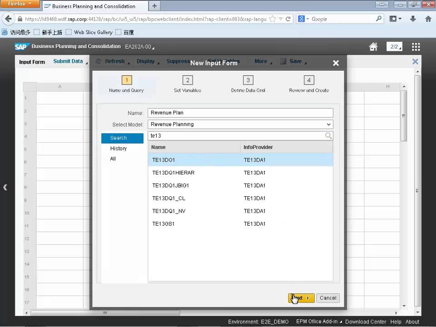The height and width of the screenshot is (327, 436).
Task: Open the 访问最多 bookmark folder
Action: click(x=16, y=32)
